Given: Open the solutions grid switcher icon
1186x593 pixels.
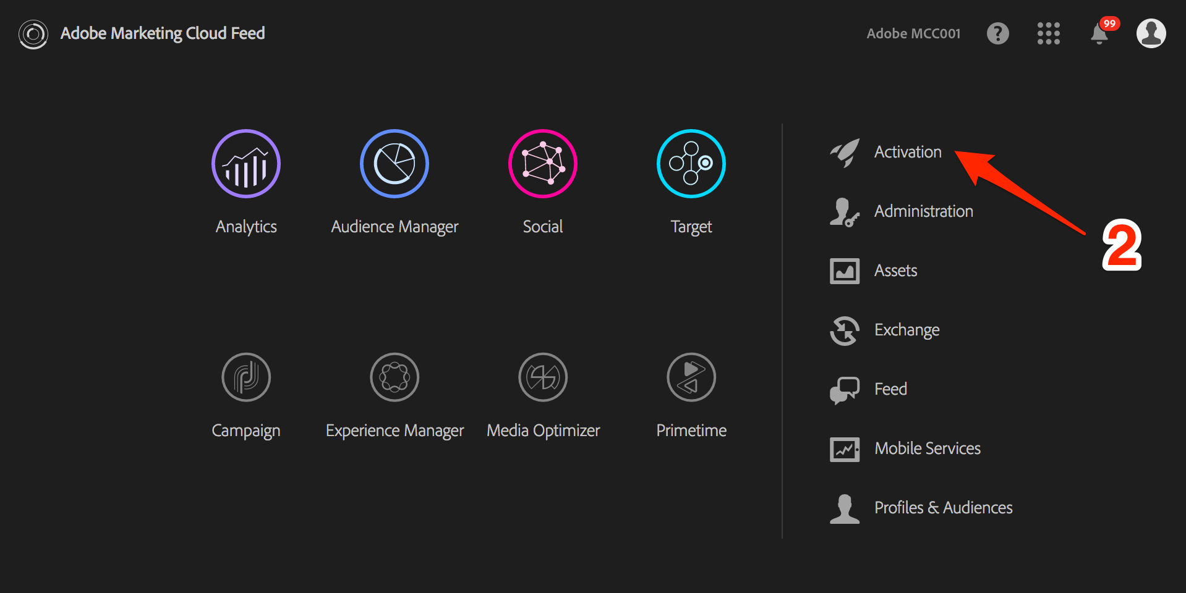Looking at the screenshot, I should pyautogui.click(x=1049, y=33).
